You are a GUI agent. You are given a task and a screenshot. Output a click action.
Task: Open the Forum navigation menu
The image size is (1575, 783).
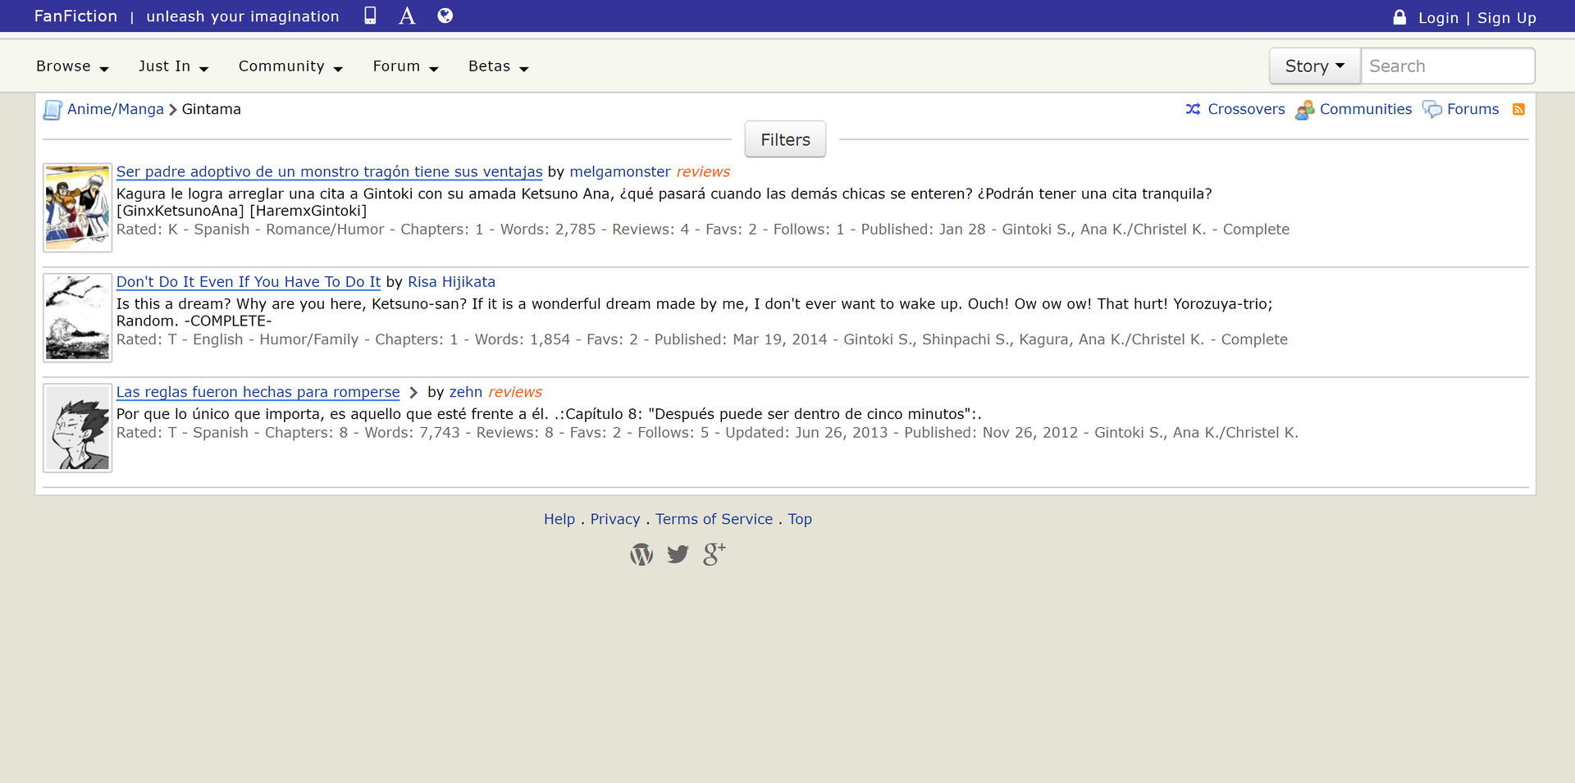coord(405,66)
